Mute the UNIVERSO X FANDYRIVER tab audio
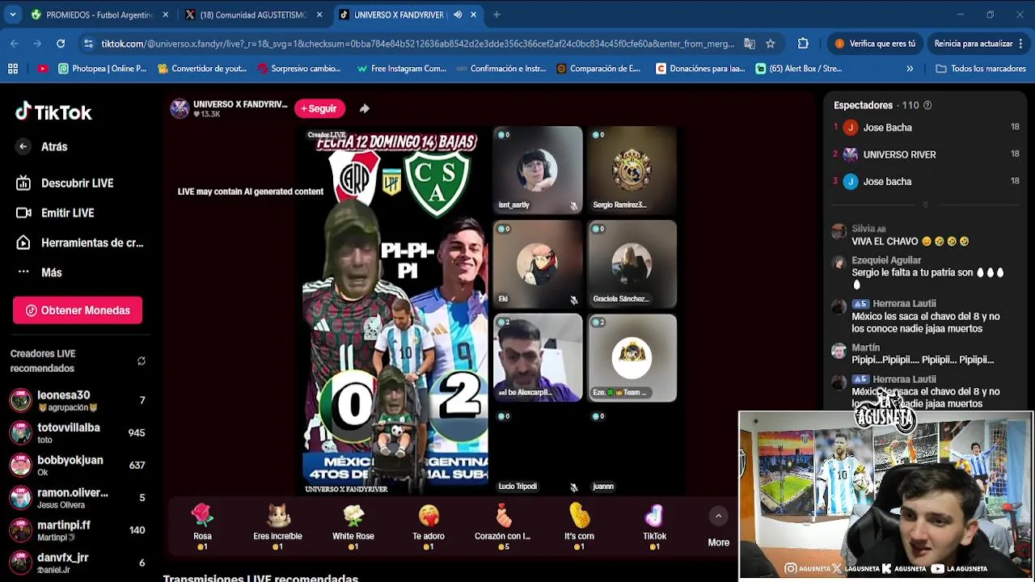This screenshot has width=1035, height=582. (458, 15)
